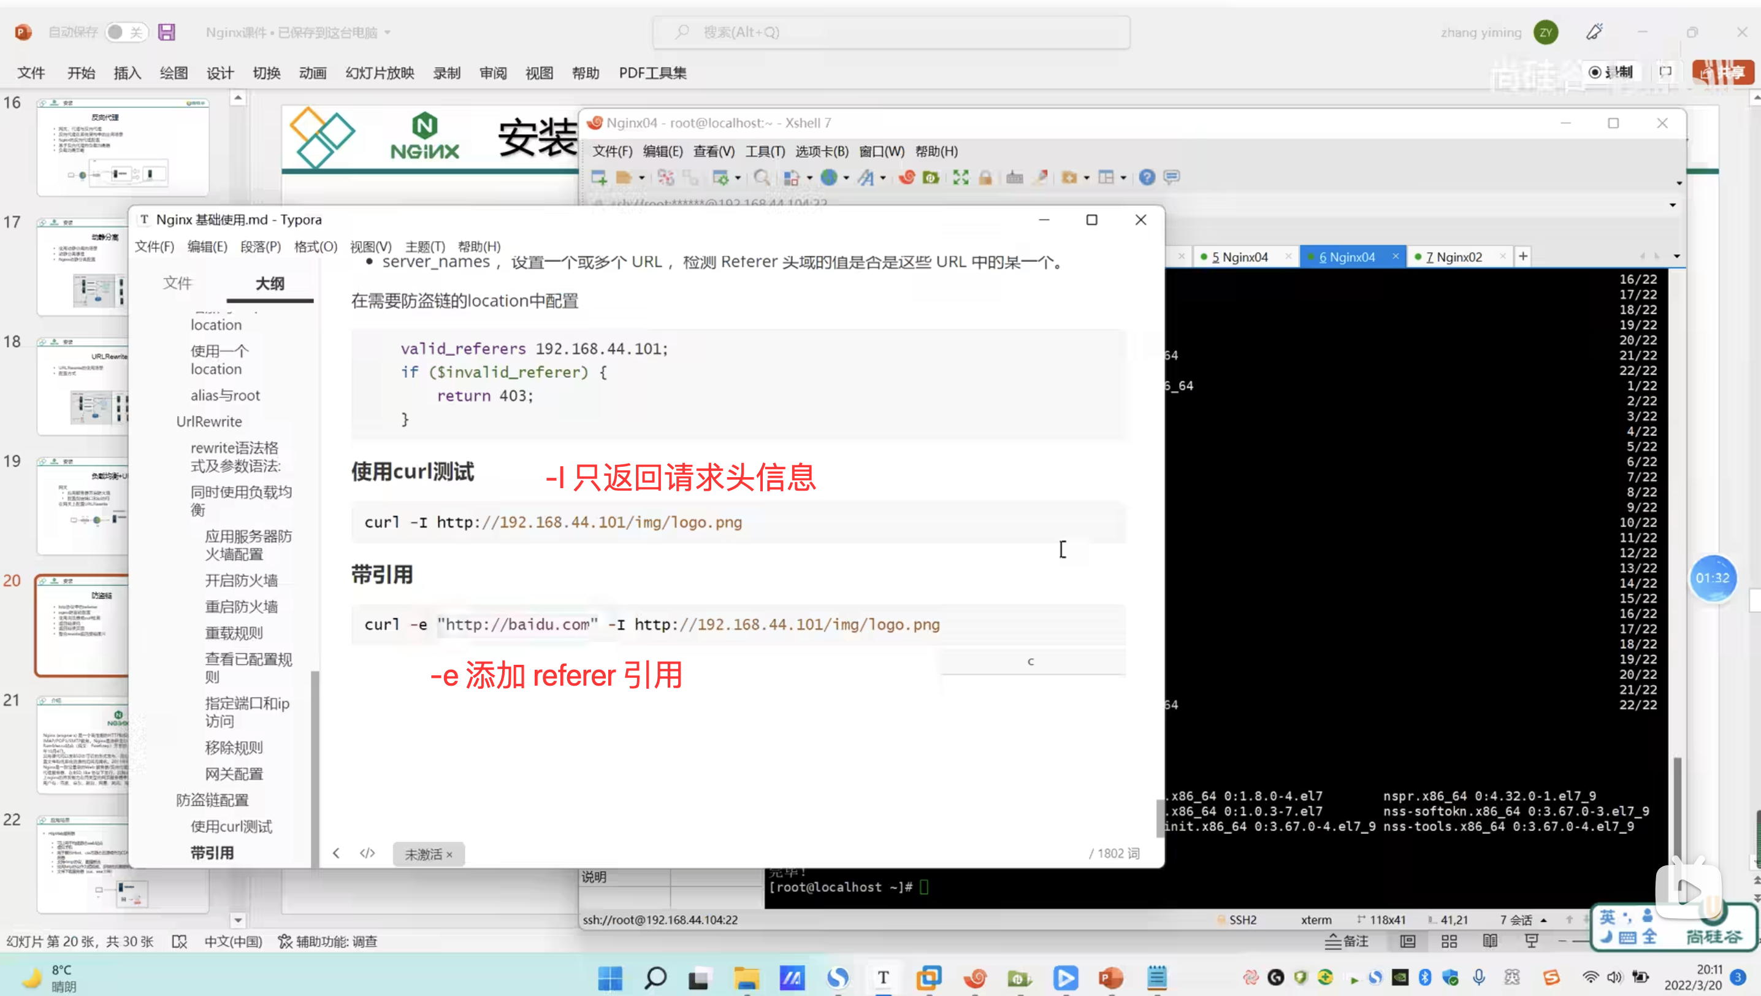Click the Xshell fullscreen arrows icon
Image resolution: width=1761 pixels, height=996 pixels.
pos(961,178)
